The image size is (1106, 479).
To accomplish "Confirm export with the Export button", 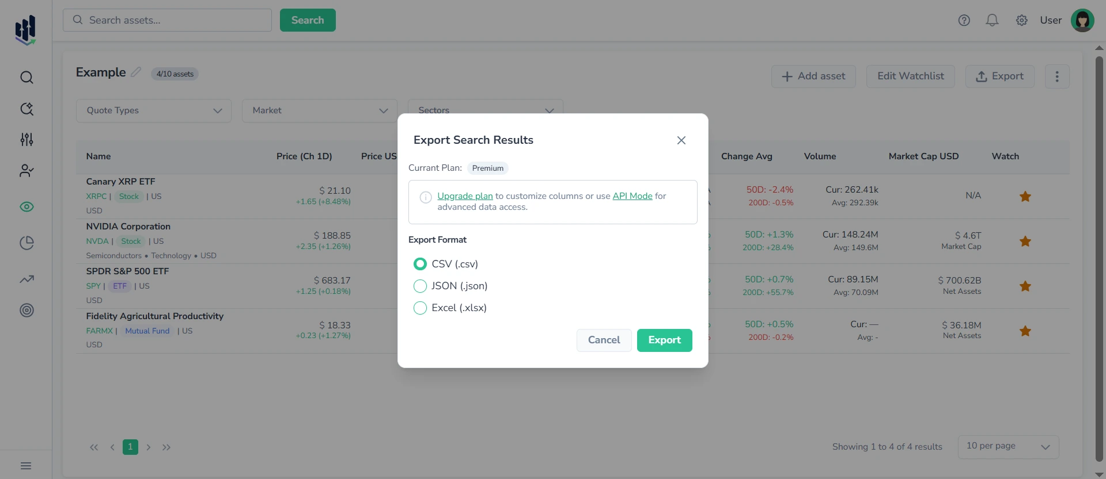I will coord(664,340).
